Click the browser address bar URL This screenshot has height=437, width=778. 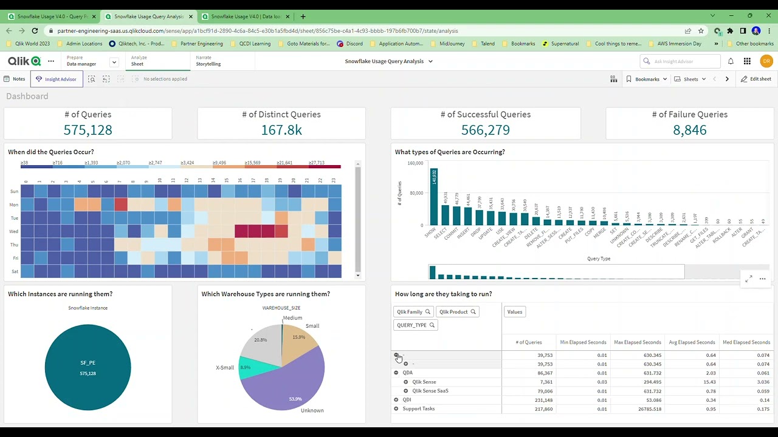[258, 31]
